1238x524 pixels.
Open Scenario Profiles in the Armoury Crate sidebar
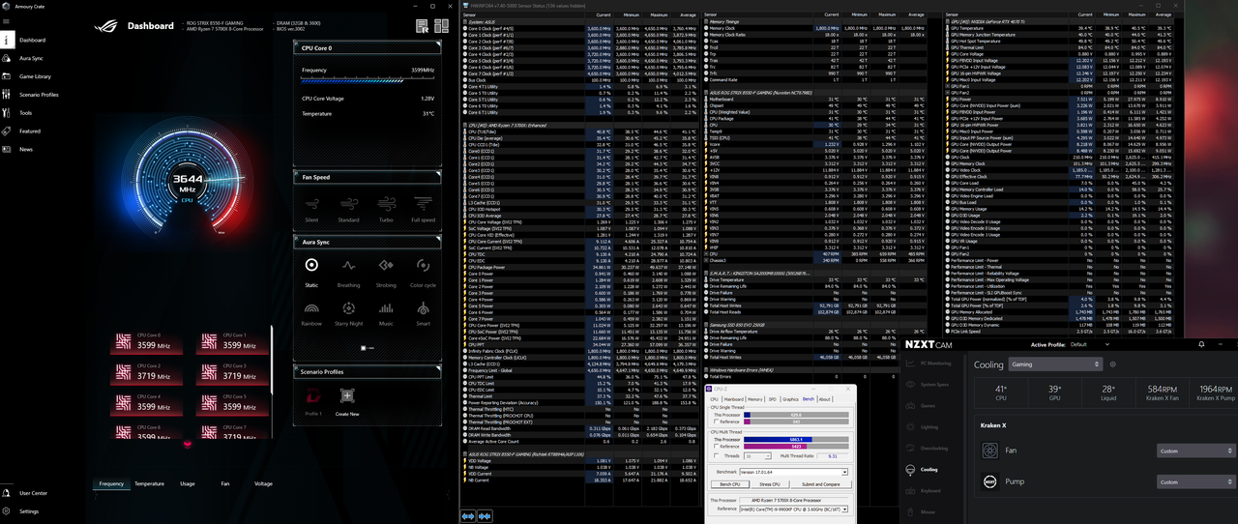click(39, 95)
